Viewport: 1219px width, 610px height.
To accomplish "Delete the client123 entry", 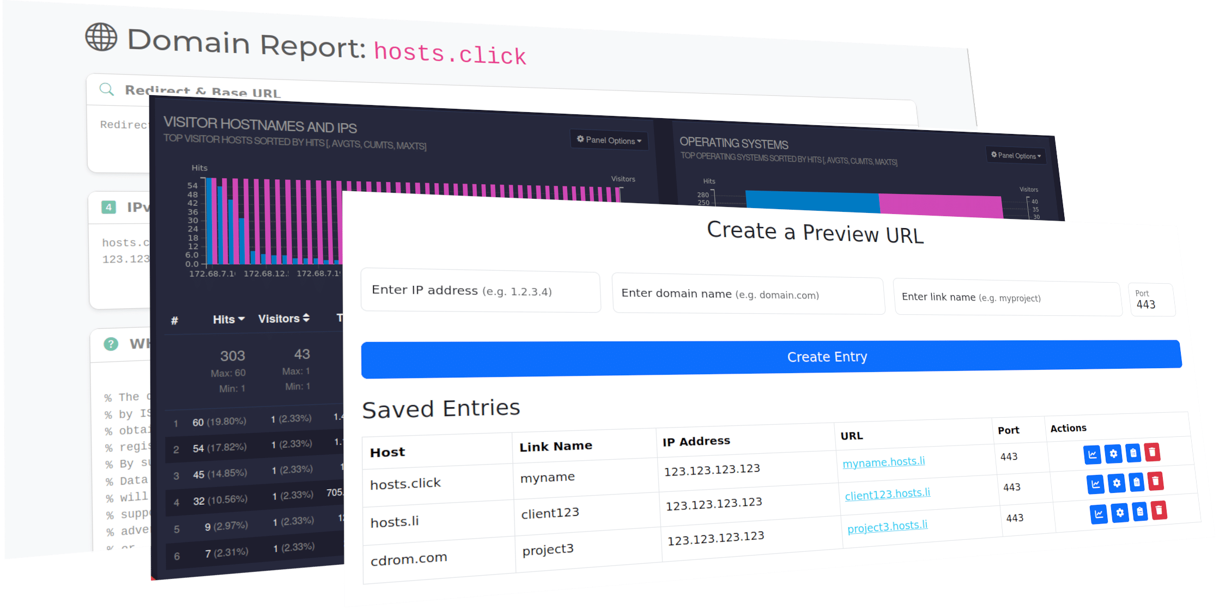I will (1155, 481).
